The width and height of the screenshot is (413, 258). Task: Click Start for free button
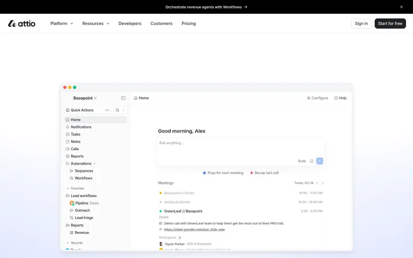tap(390, 24)
